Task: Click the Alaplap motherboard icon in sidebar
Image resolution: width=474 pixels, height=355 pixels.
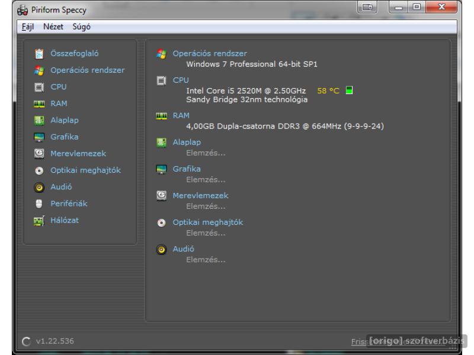Action: (x=39, y=121)
